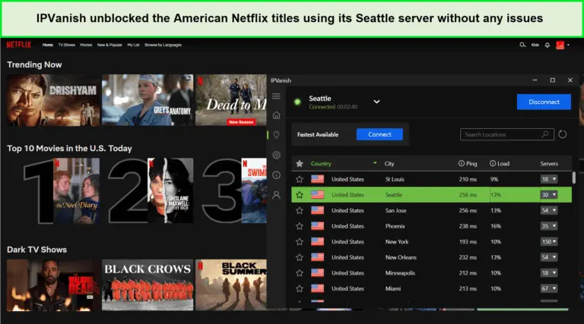This screenshot has height=324, width=584.
Task: Open Netflix Home tab
Action: (48, 45)
